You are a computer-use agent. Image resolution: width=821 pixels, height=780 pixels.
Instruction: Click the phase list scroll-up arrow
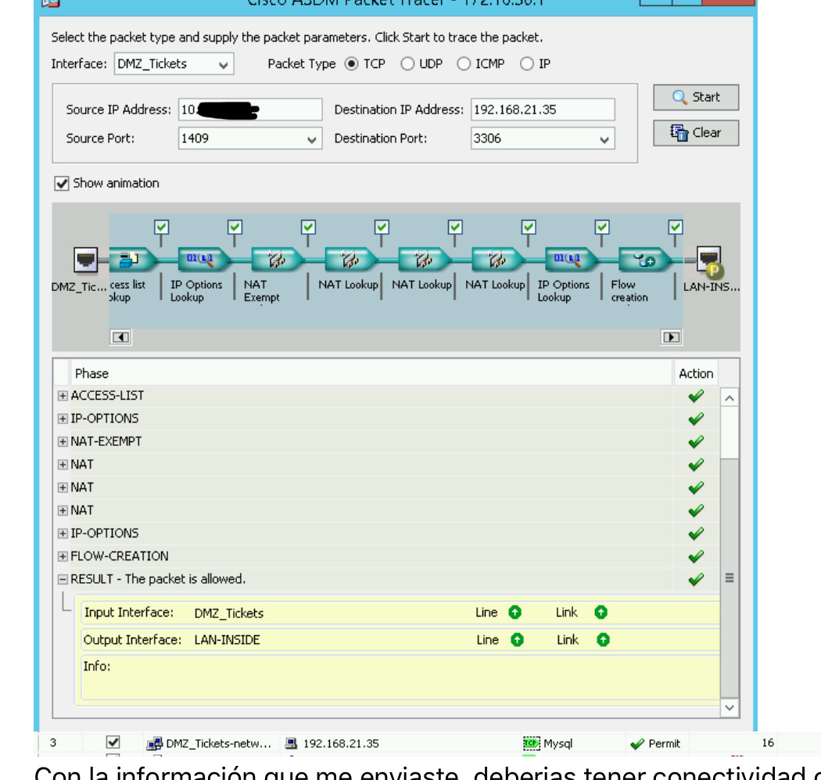point(730,398)
